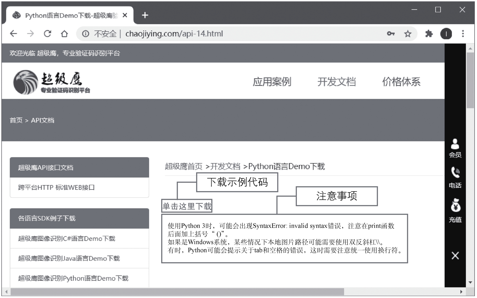Click the 电话 phone icon
477x298 pixels.
pos(455,177)
